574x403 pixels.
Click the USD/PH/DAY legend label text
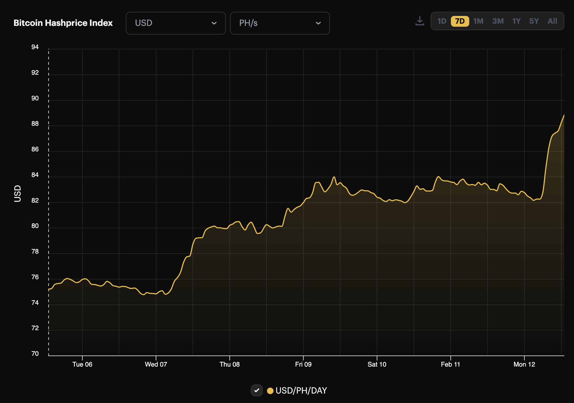[301, 390]
